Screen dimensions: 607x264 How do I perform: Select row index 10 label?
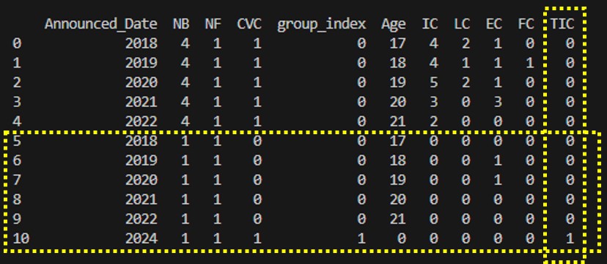pyautogui.click(x=21, y=238)
